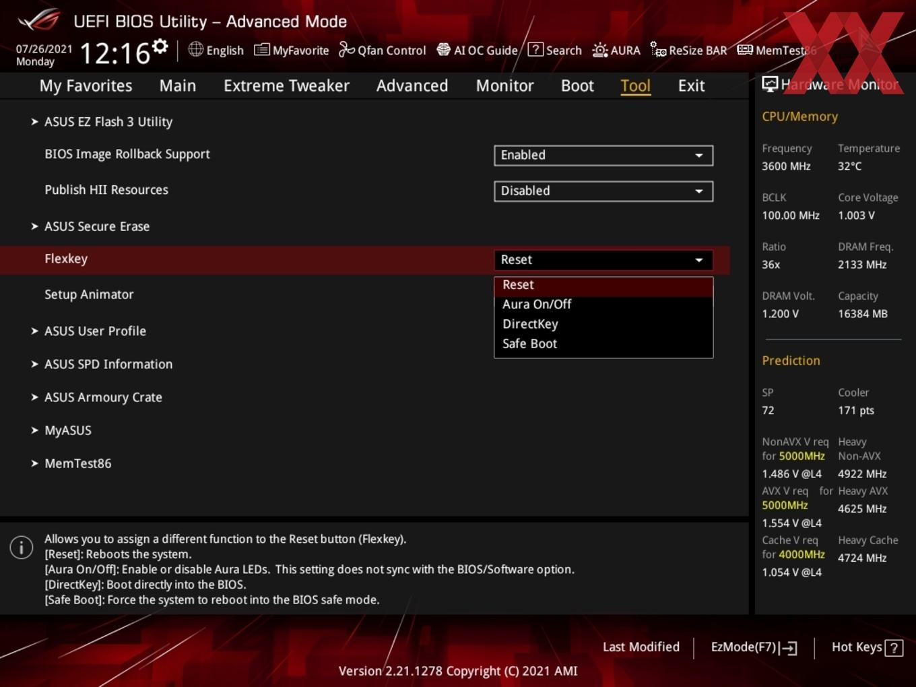The height and width of the screenshot is (687, 916).
Task: Open the AURA lighting icon
Action: pos(599,50)
